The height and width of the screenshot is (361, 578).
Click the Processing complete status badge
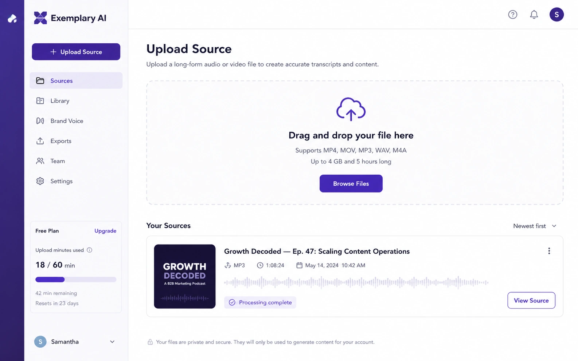(260, 302)
